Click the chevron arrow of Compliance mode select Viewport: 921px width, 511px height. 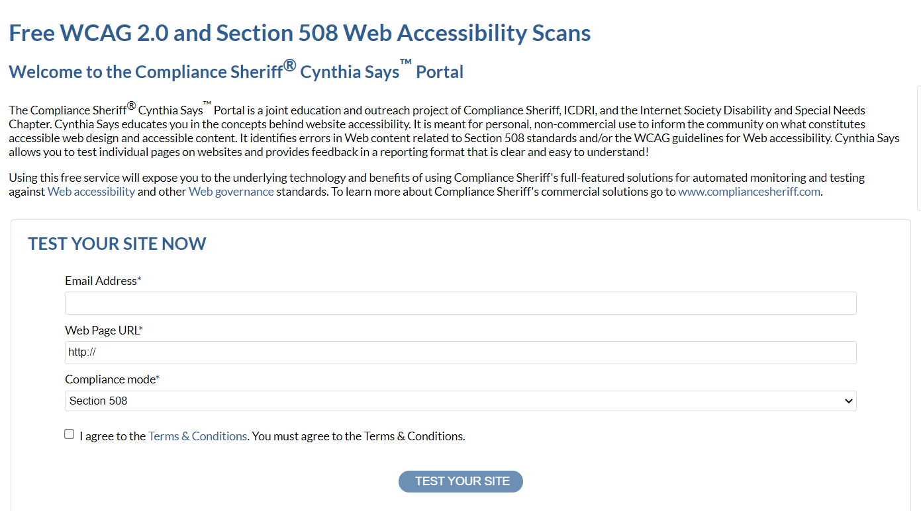(x=848, y=401)
